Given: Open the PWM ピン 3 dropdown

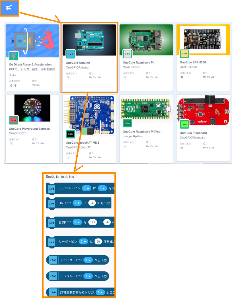Looking at the screenshot, I should click(77, 203).
